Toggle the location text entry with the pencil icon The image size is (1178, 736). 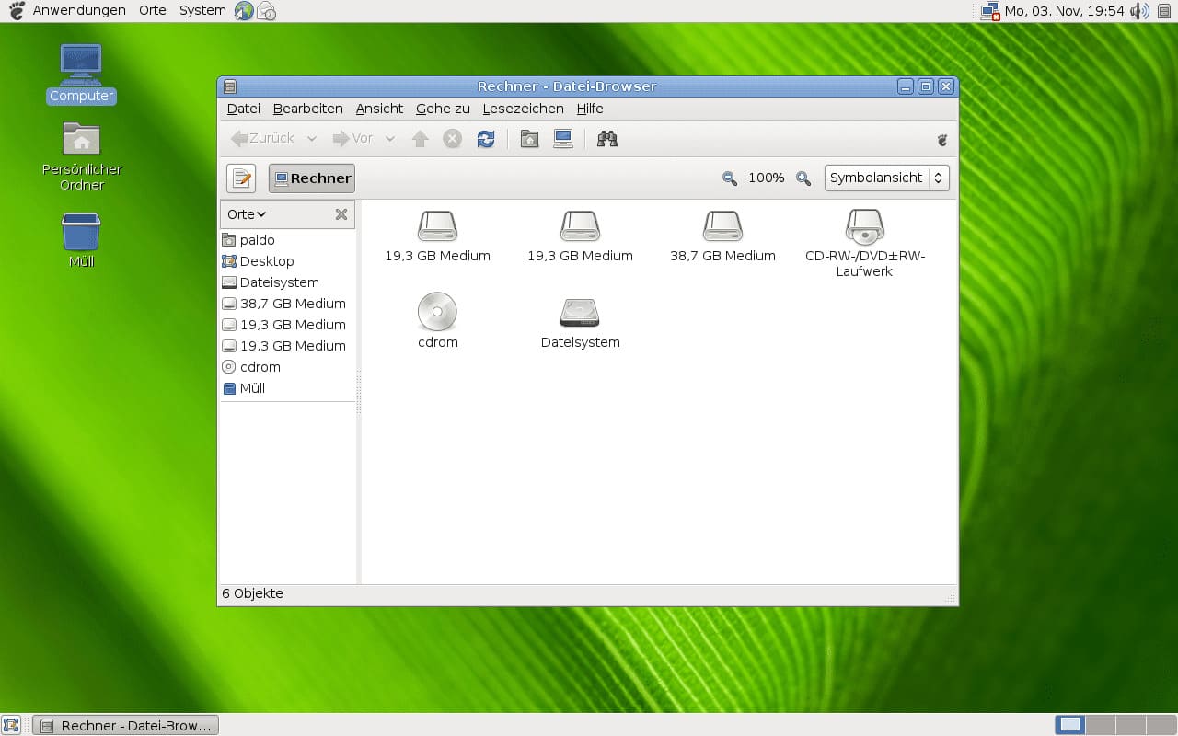click(240, 178)
